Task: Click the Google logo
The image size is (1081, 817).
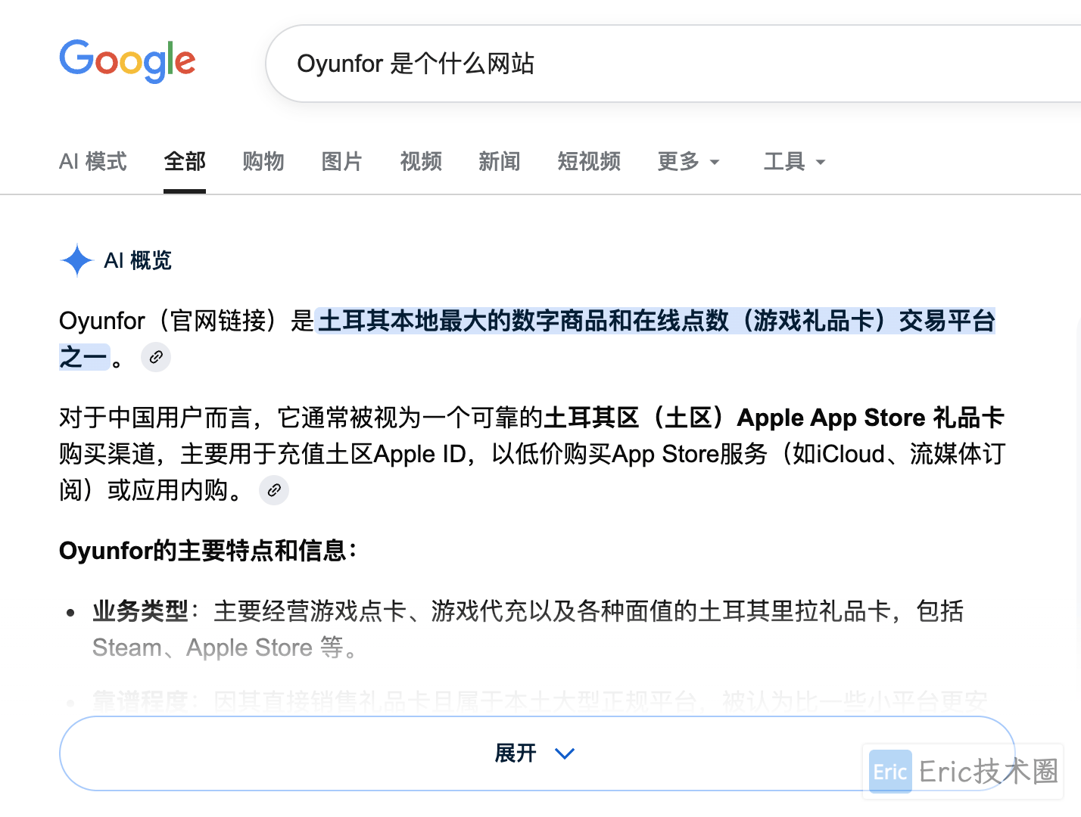Action: pos(127,61)
